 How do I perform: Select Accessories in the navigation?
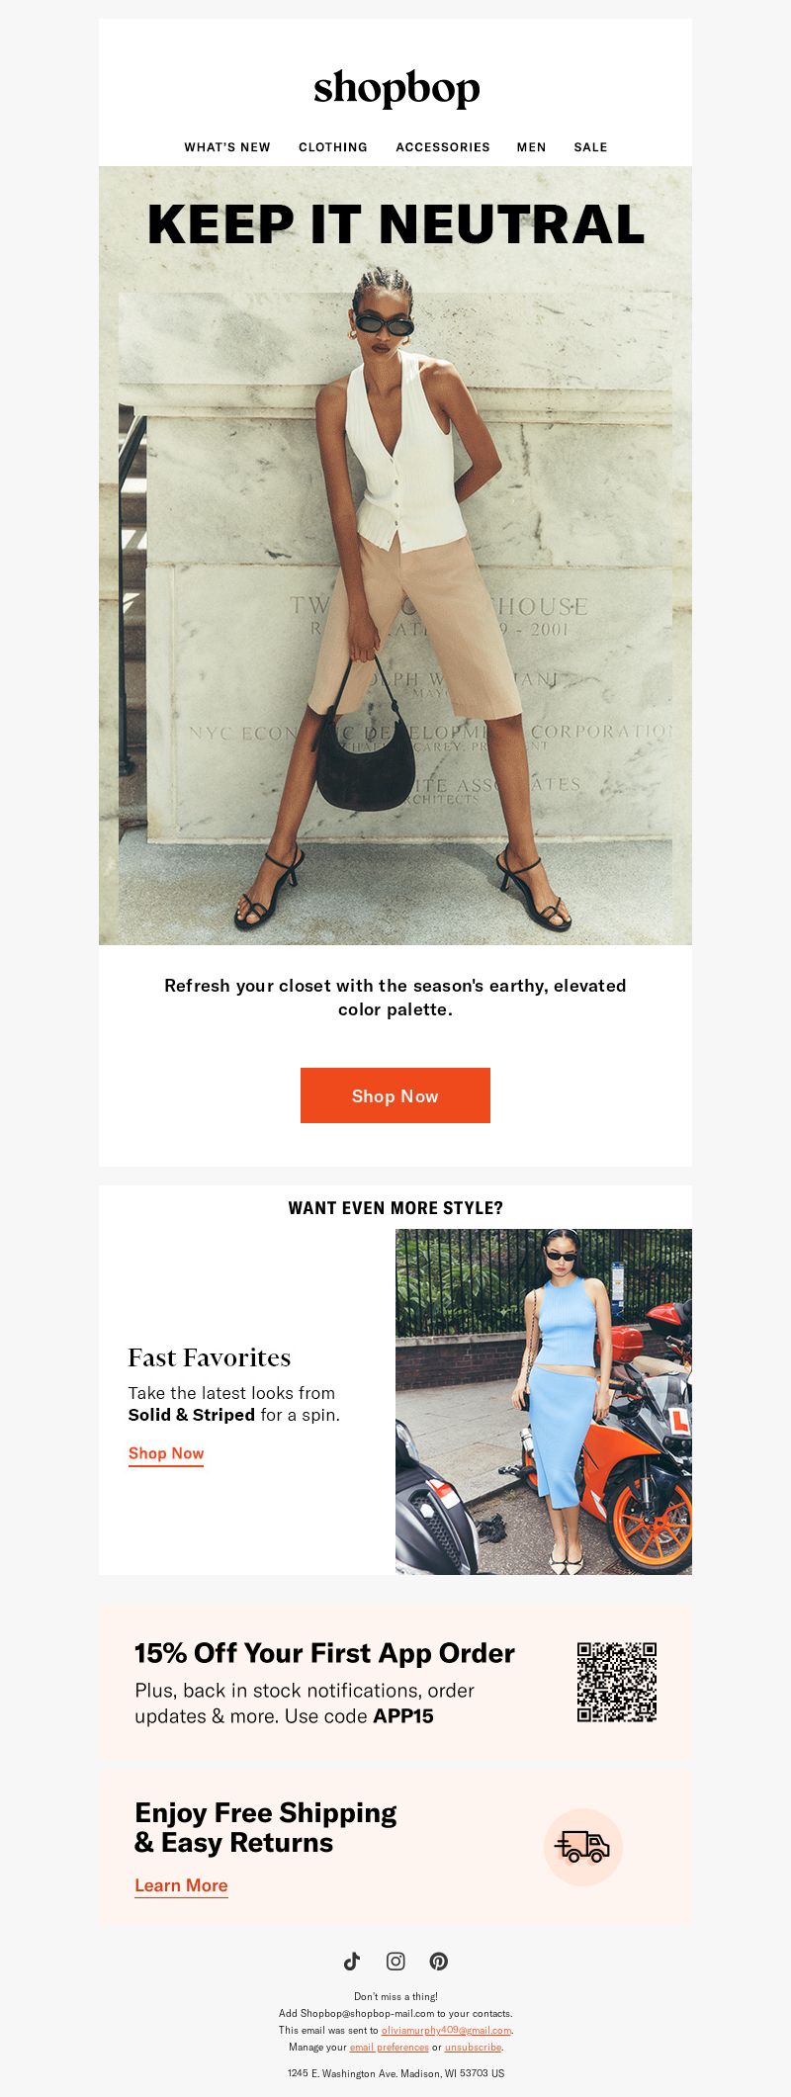click(443, 147)
